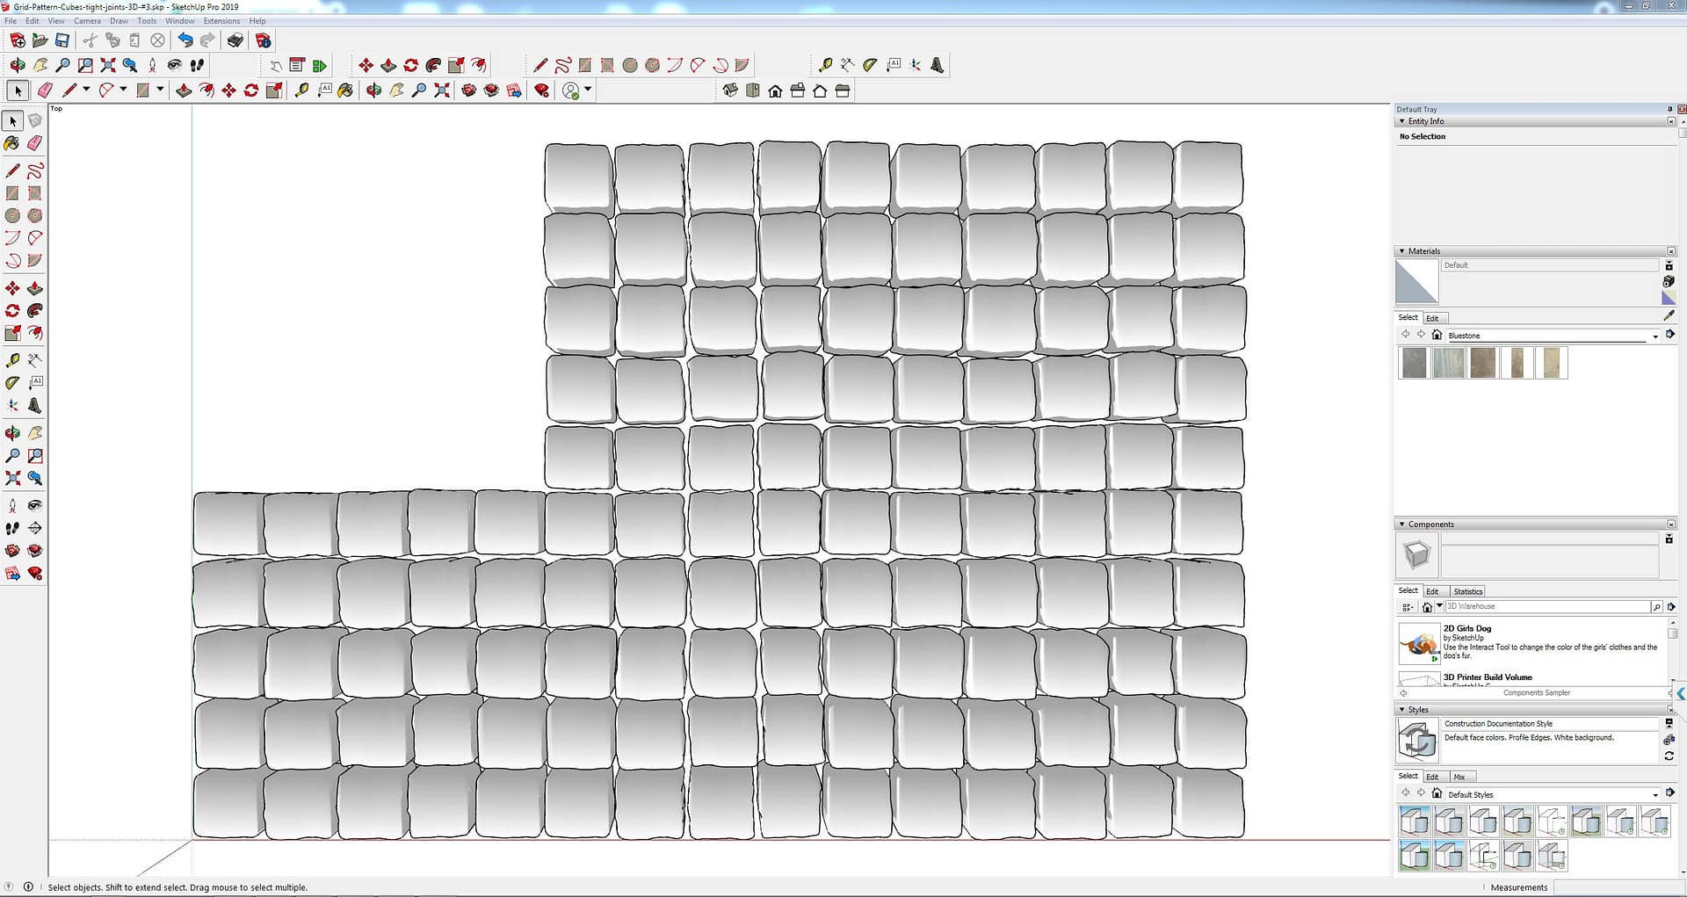1687x897 pixels.
Task: Select the Paint Bucket tool in left toolbar
Action: coord(12,143)
